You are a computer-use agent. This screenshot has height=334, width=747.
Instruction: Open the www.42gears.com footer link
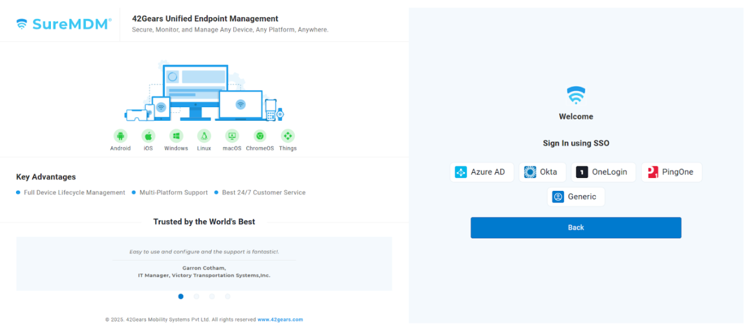(280, 320)
